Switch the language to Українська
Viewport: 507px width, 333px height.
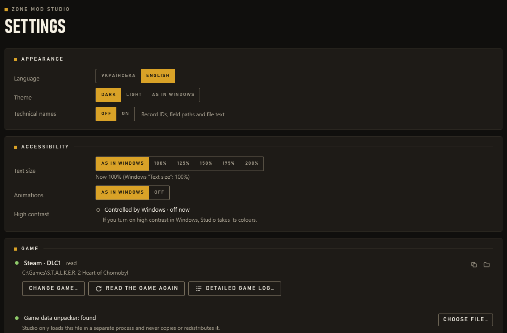coord(118,76)
